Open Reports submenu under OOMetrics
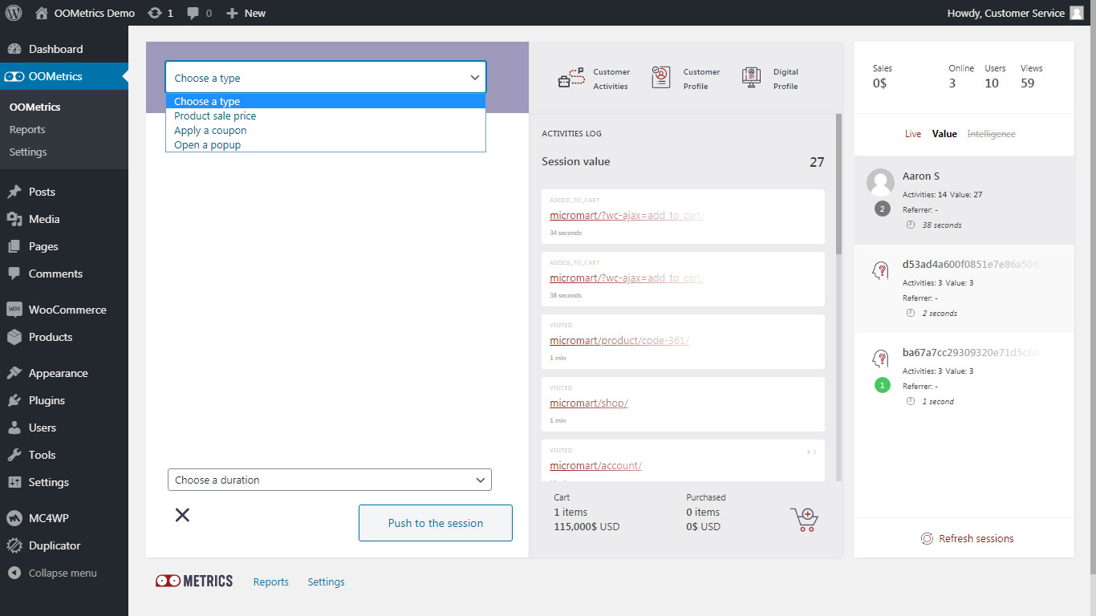The width and height of the screenshot is (1096, 616). tap(27, 129)
